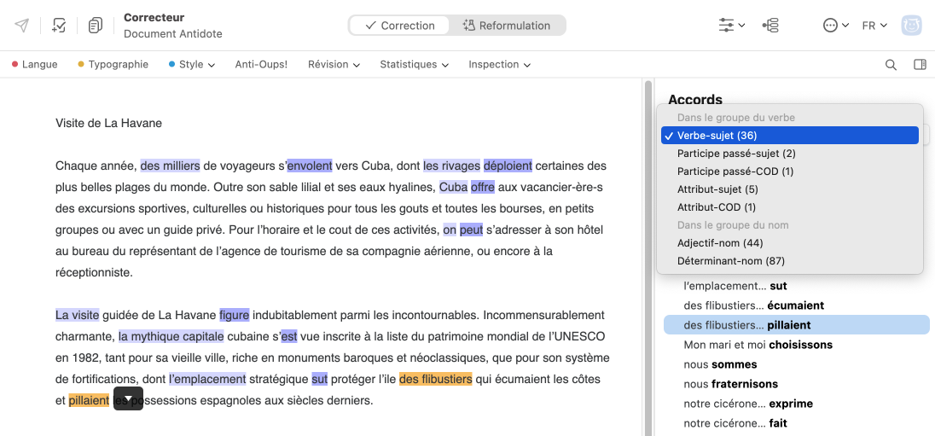Click the Anti-Oups! button
This screenshot has height=436, width=935.
point(261,65)
